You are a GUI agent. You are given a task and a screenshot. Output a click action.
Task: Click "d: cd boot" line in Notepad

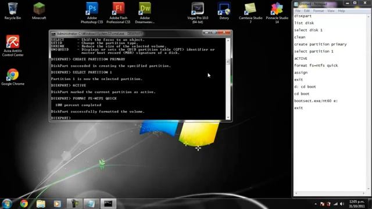305,87
